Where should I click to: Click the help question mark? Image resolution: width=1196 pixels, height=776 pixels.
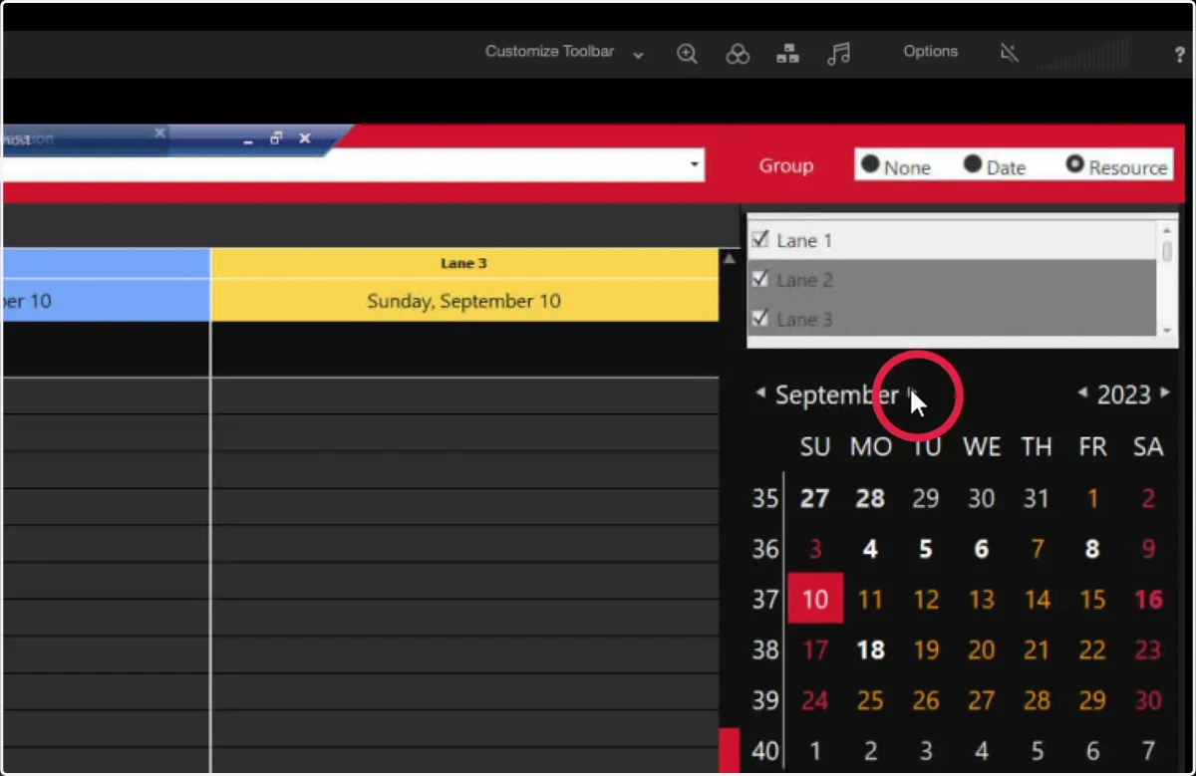(1180, 55)
